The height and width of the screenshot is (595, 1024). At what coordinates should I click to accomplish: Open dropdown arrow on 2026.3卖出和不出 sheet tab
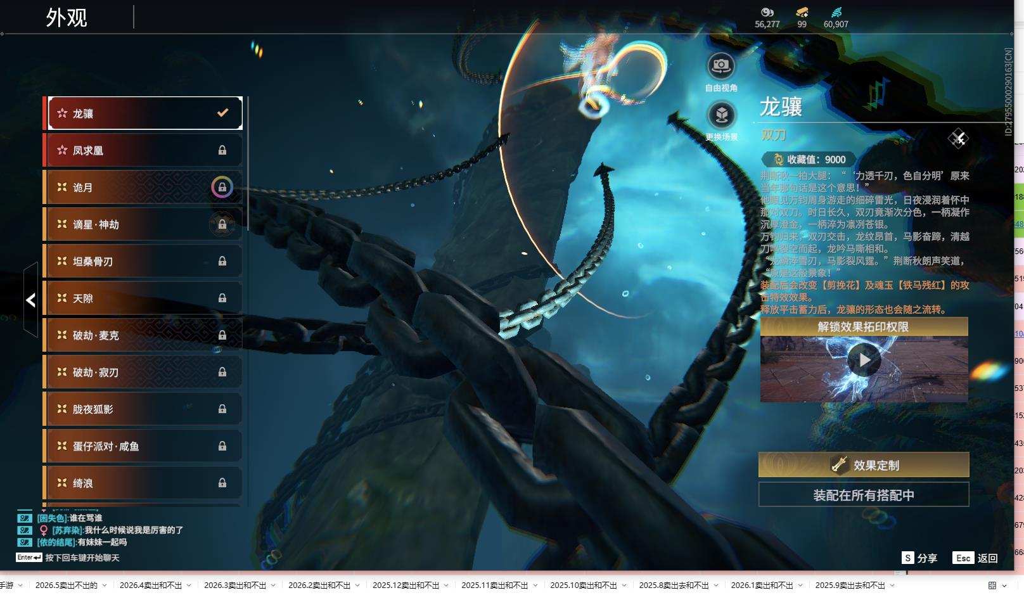pos(273,585)
